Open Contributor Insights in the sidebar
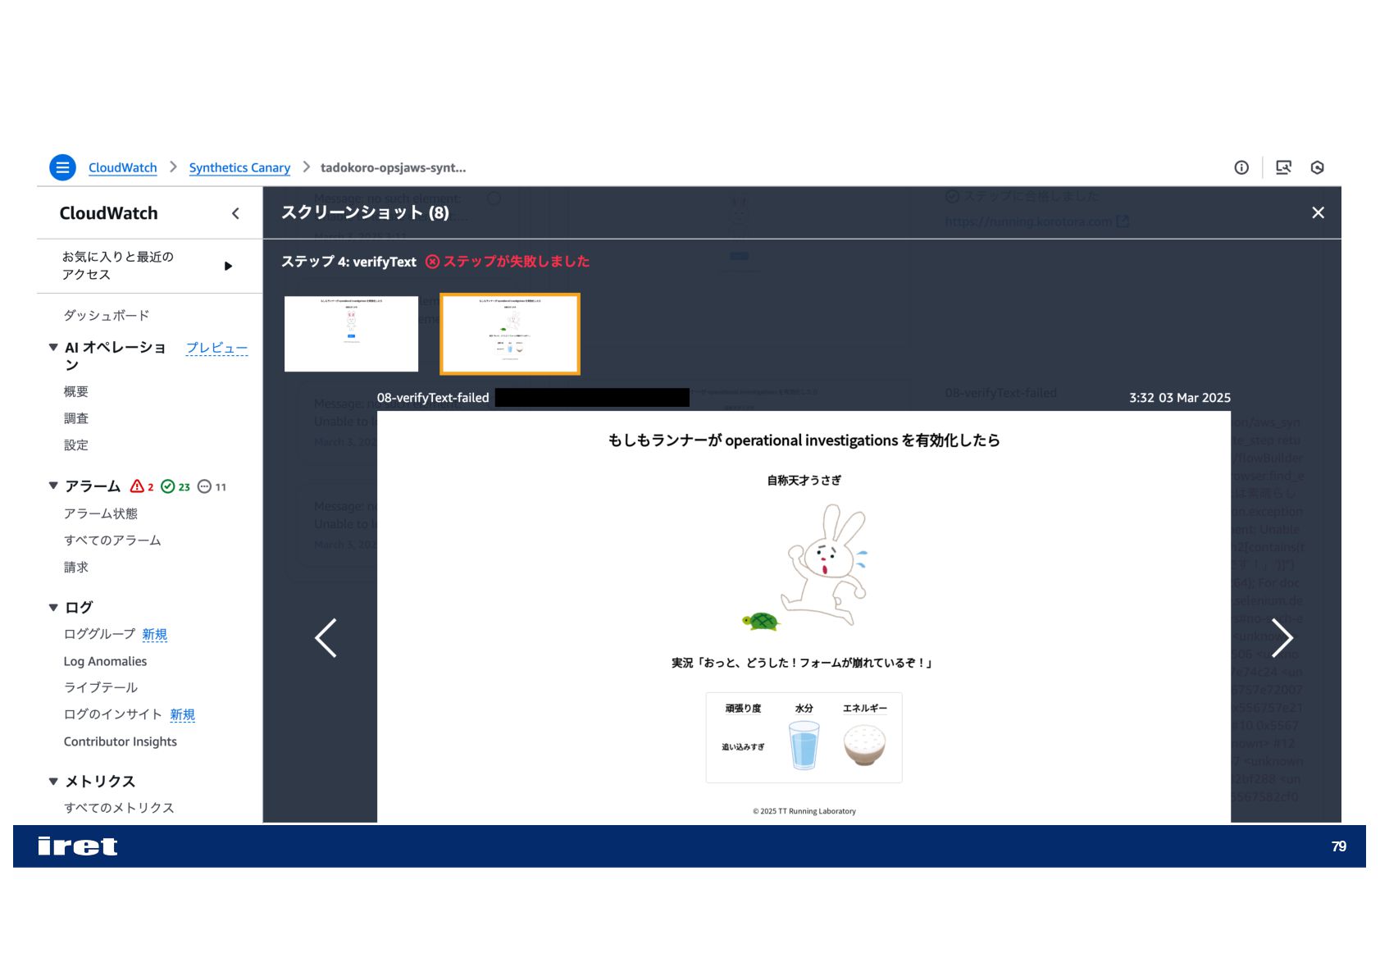1380x976 pixels. [121, 741]
